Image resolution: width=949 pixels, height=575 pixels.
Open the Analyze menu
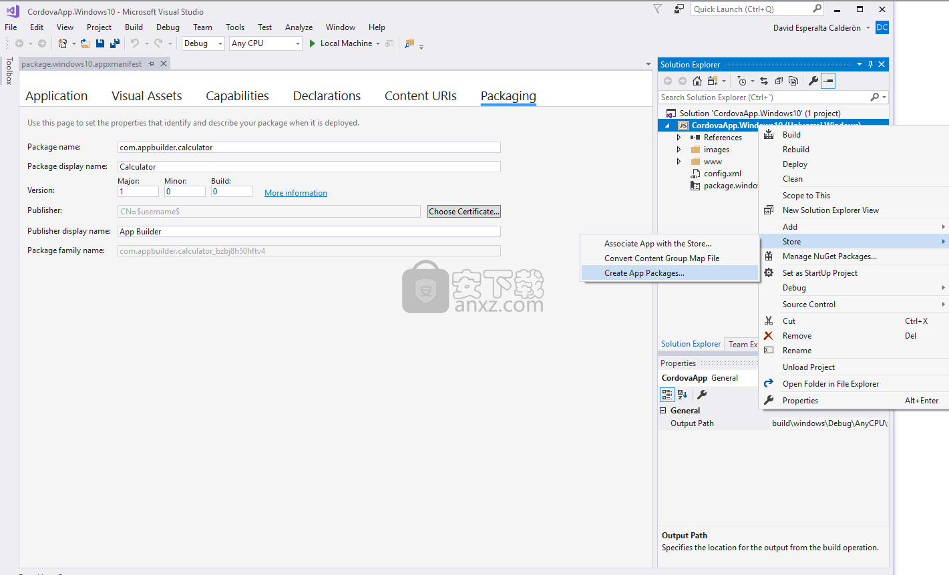tap(299, 27)
